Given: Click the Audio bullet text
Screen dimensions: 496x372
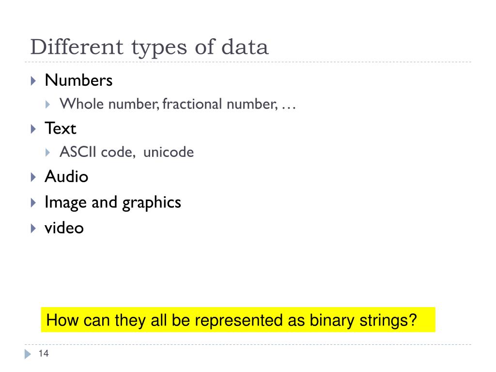Looking at the screenshot, I should coord(66,176).
